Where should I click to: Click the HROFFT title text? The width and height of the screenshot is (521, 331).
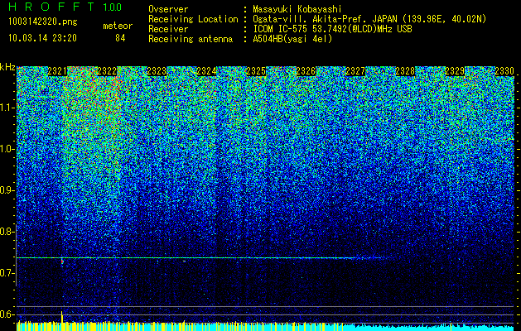pyautogui.click(x=51, y=7)
